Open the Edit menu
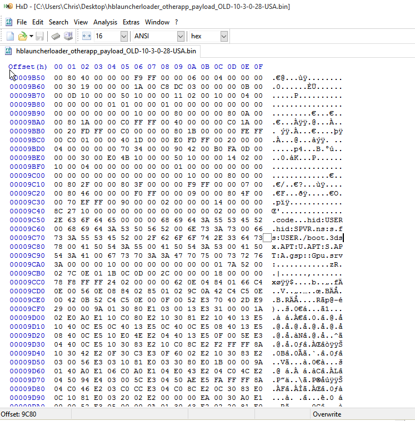415x421 pixels. point(38,22)
